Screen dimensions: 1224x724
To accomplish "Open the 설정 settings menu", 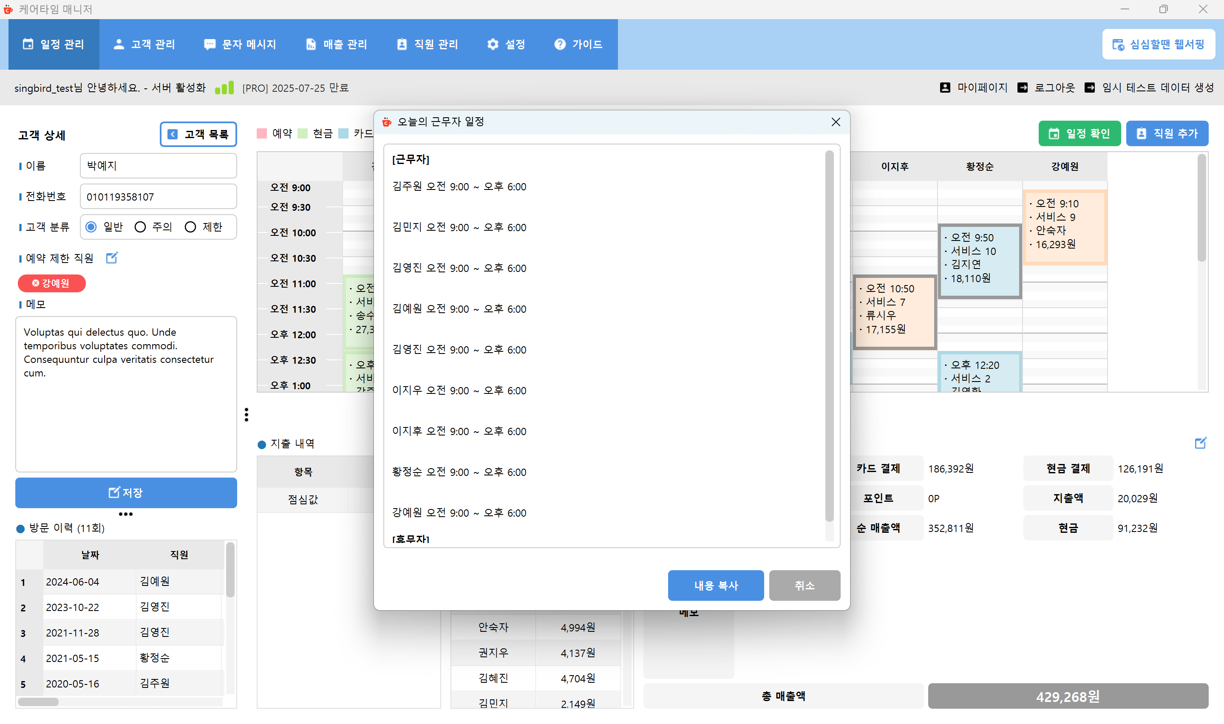I will (506, 44).
